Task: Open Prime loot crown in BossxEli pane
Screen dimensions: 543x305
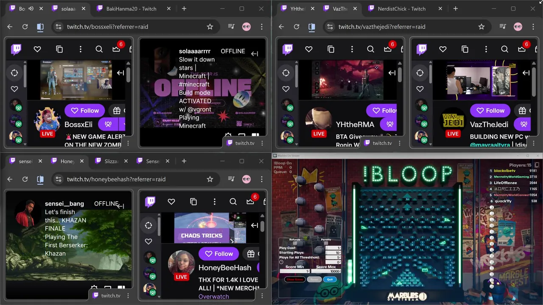Action: (116, 49)
